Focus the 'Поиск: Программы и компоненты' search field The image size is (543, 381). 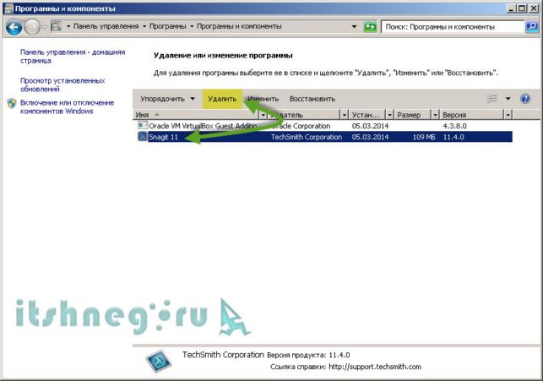(453, 27)
